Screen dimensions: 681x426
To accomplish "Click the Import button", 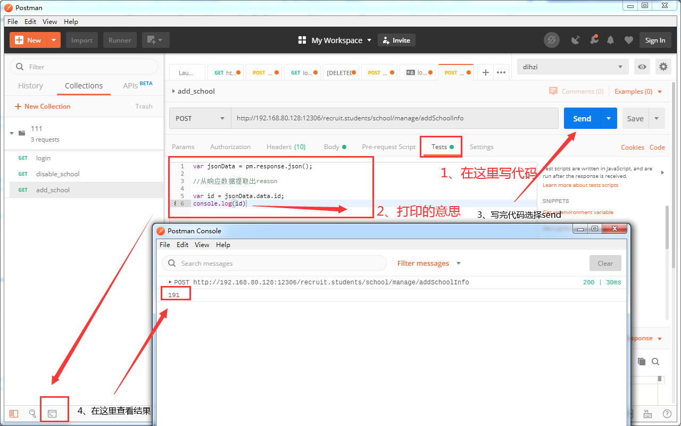I will (82, 40).
